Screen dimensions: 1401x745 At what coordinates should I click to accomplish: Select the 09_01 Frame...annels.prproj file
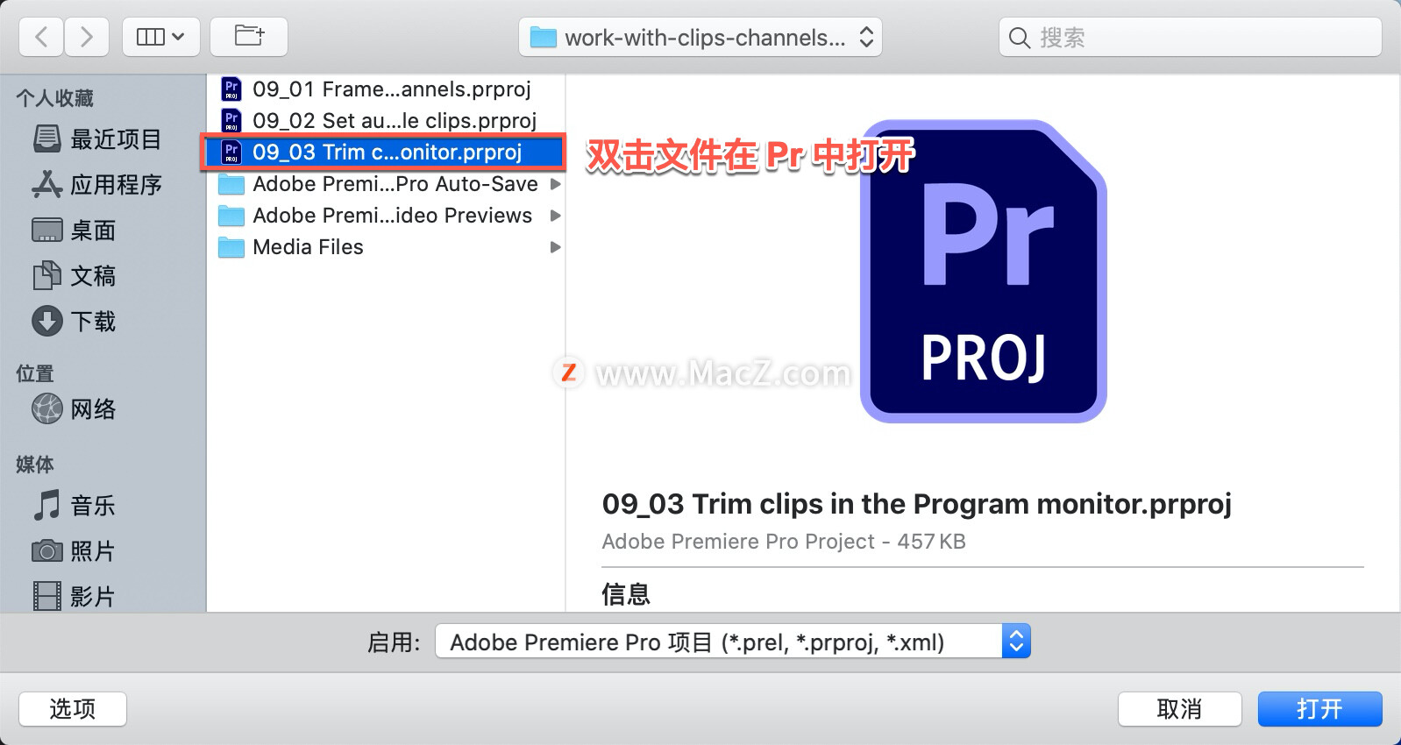coord(386,89)
